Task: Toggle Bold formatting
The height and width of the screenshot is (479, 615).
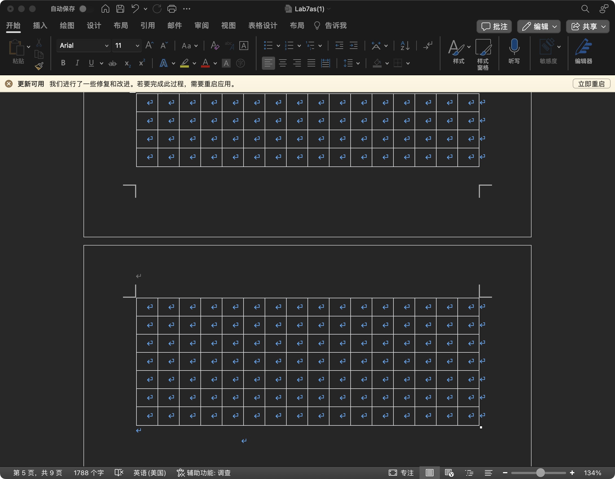Action: click(x=63, y=63)
